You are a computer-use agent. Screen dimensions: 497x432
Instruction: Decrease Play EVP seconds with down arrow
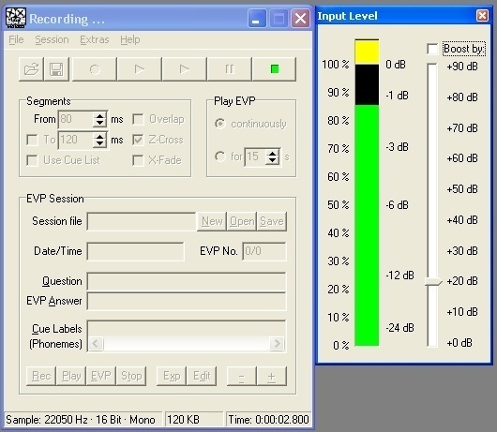click(273, 160)
